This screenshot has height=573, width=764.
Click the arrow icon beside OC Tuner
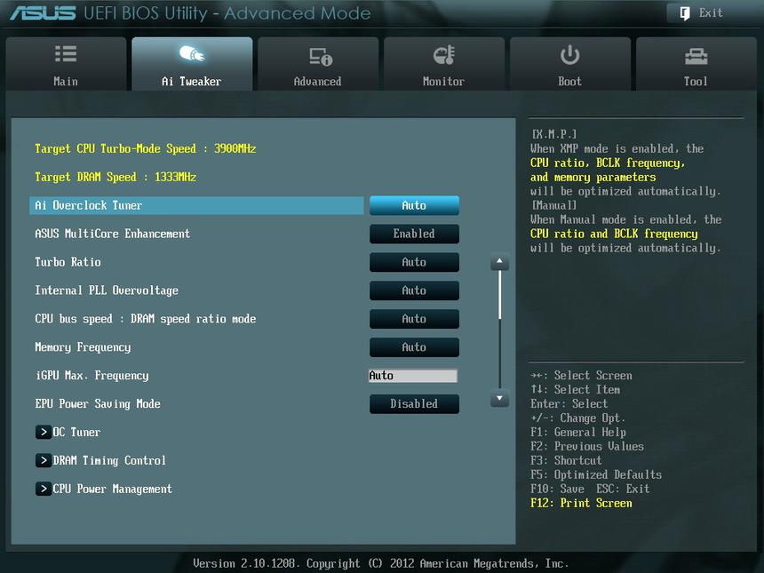[43, 432]
